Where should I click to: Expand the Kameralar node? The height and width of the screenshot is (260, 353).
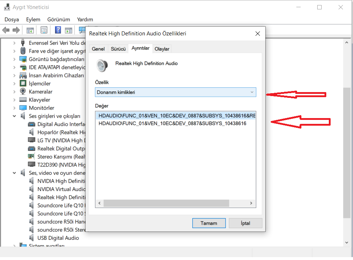14,92
